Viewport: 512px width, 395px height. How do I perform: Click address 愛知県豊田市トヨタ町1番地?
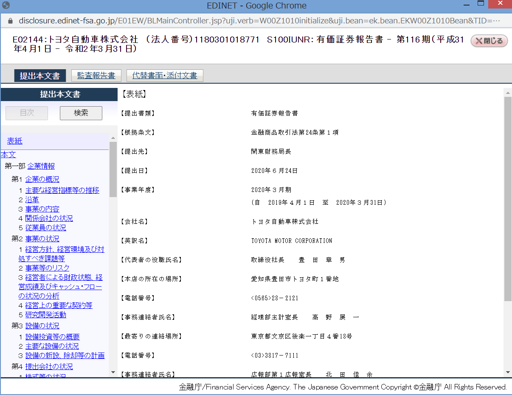click(295, 279)
